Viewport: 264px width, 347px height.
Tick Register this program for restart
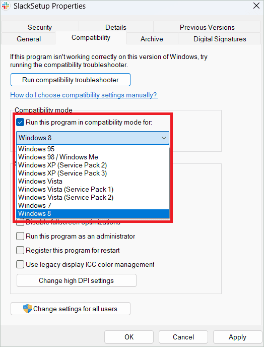click(20, 250)
